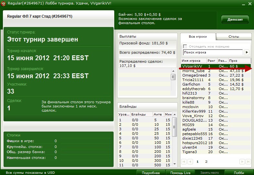This screenshot has width=254, height=175.
Task: Open page 2 of players list
Action: pos(206,161)
